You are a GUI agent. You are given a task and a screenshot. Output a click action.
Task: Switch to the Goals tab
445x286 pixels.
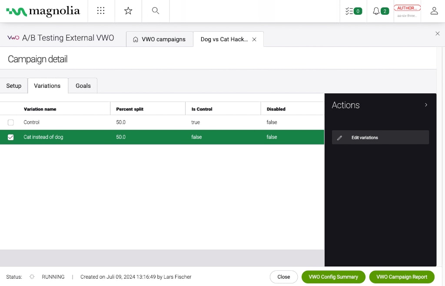pos(83,86)
